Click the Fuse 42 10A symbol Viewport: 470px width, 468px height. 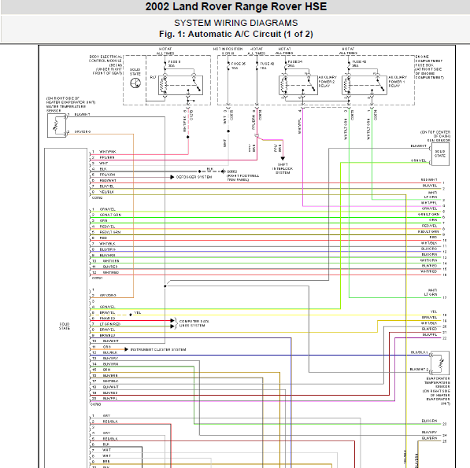[257, 66]
